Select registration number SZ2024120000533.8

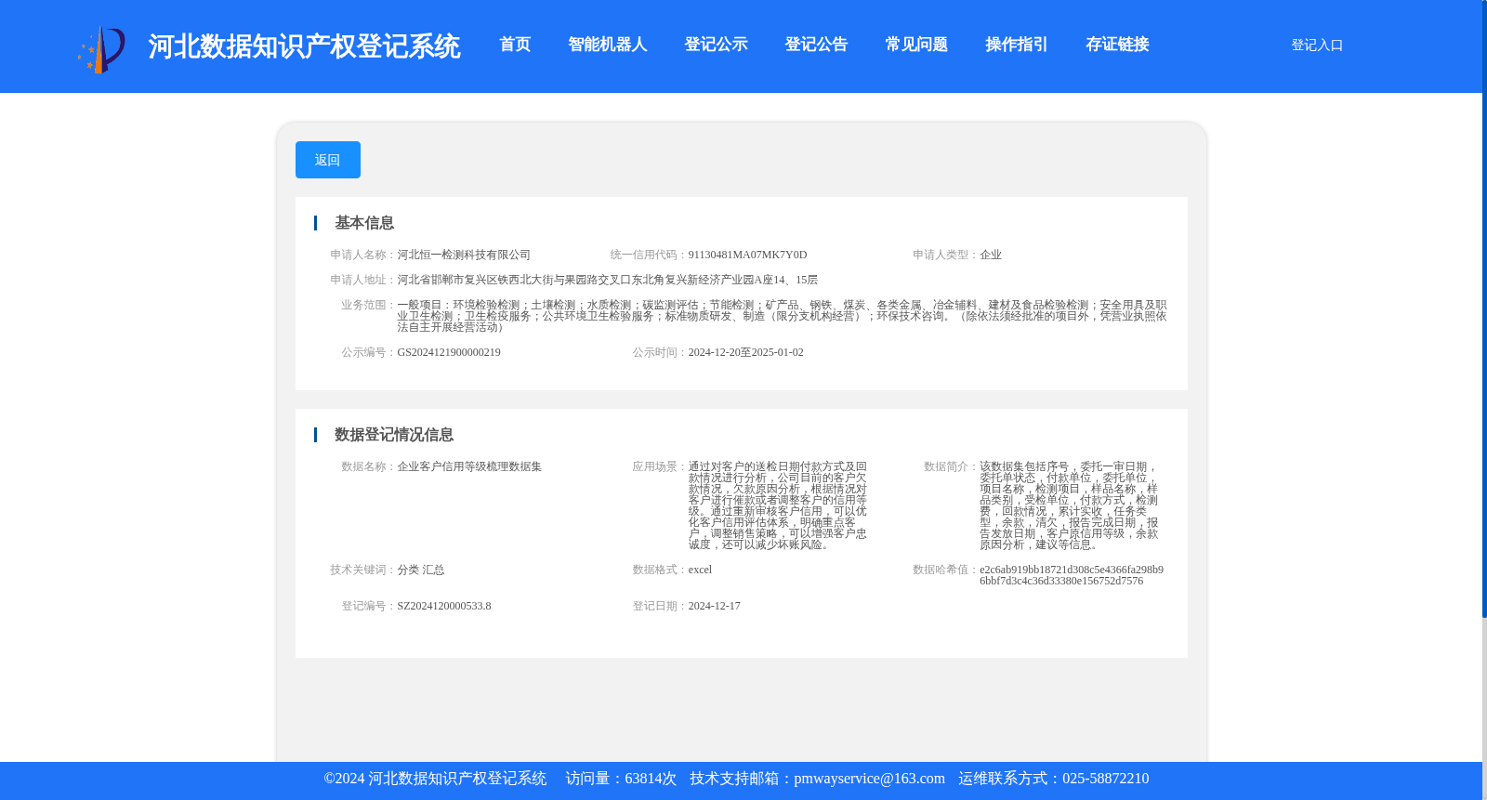[x=444, y=606]
